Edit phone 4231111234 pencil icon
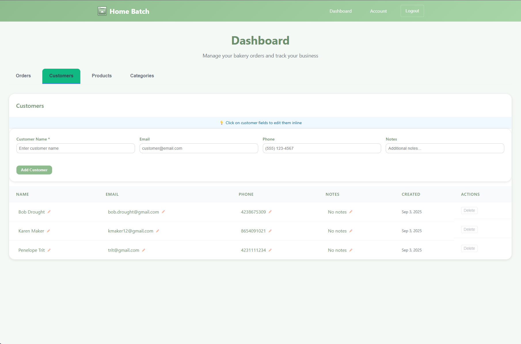The image size is (521, 344). click(270, 250)
